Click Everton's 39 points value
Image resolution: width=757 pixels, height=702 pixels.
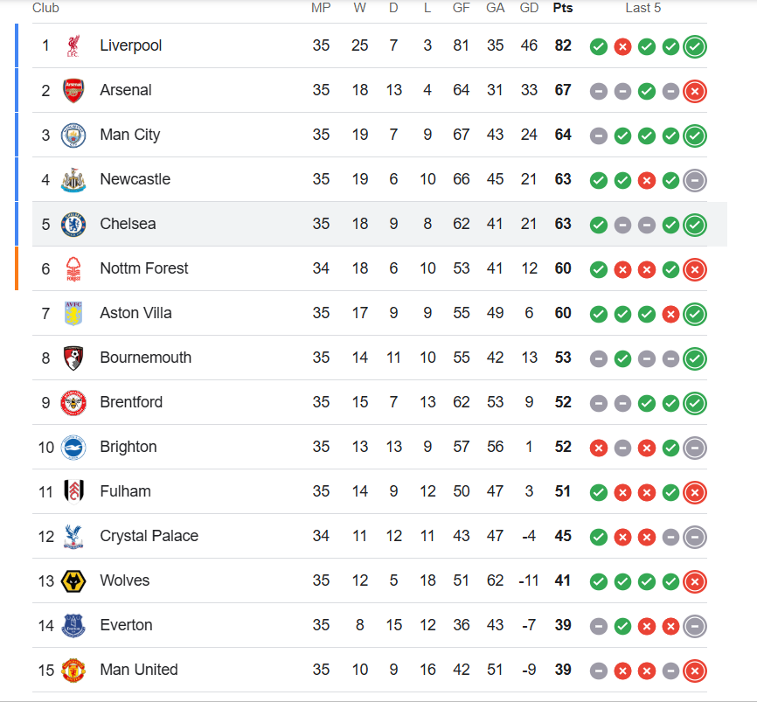point(563,625)
